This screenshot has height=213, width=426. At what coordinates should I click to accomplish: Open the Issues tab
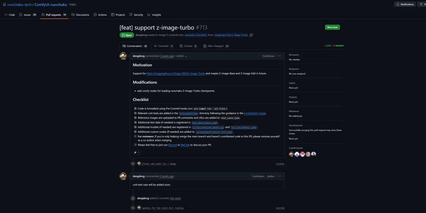28,15
